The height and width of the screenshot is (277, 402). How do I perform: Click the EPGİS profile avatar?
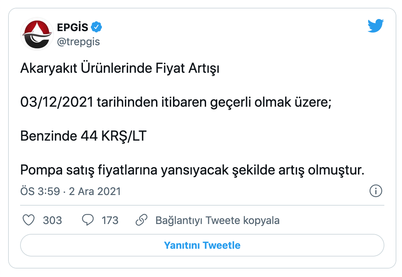pos(37,34)
